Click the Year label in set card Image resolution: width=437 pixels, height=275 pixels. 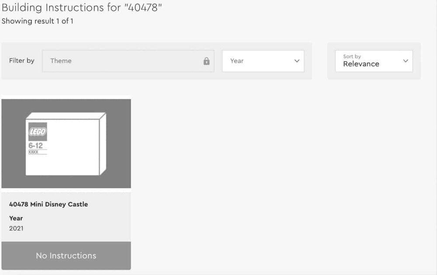coord(16,218)
